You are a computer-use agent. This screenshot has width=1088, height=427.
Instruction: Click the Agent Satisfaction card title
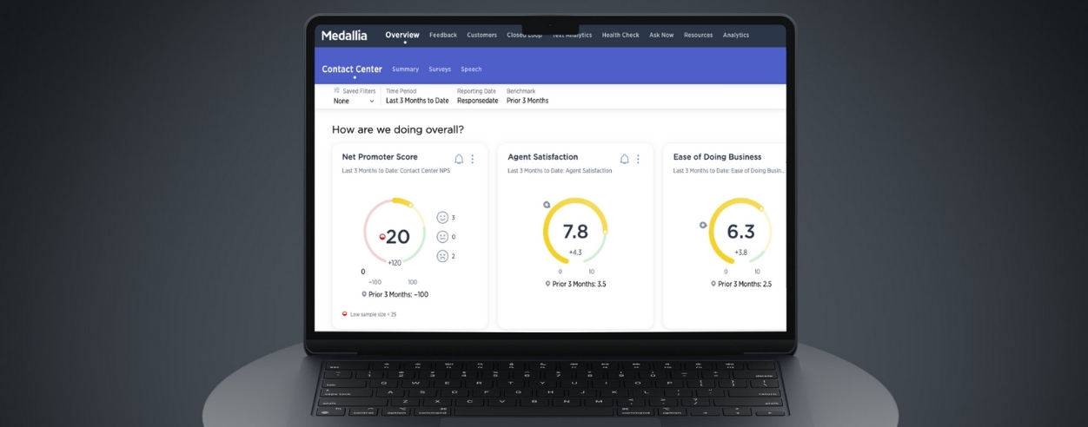tap(543, 157)
